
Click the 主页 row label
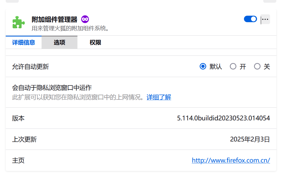(x=18, y=160)
